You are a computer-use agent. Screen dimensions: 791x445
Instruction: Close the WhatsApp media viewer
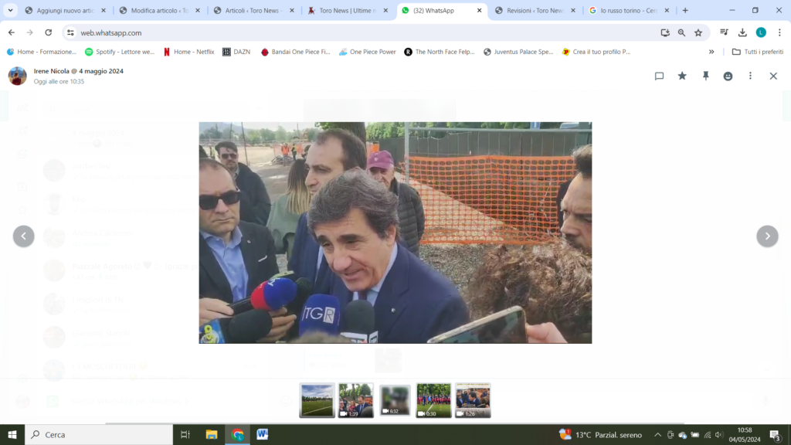coord(773,76)
